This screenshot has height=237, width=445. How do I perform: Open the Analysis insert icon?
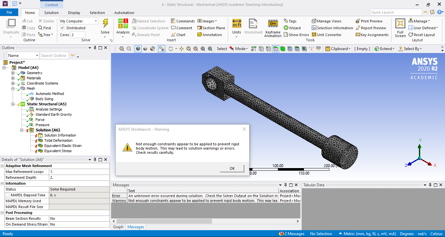(x=123, y=24)
